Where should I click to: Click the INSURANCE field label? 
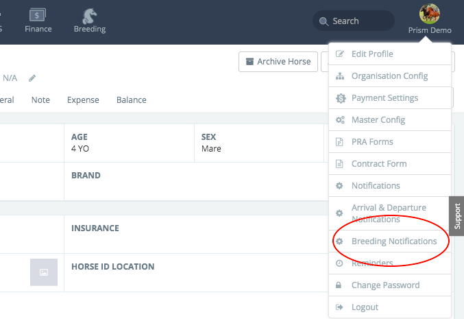click(95, 228)
